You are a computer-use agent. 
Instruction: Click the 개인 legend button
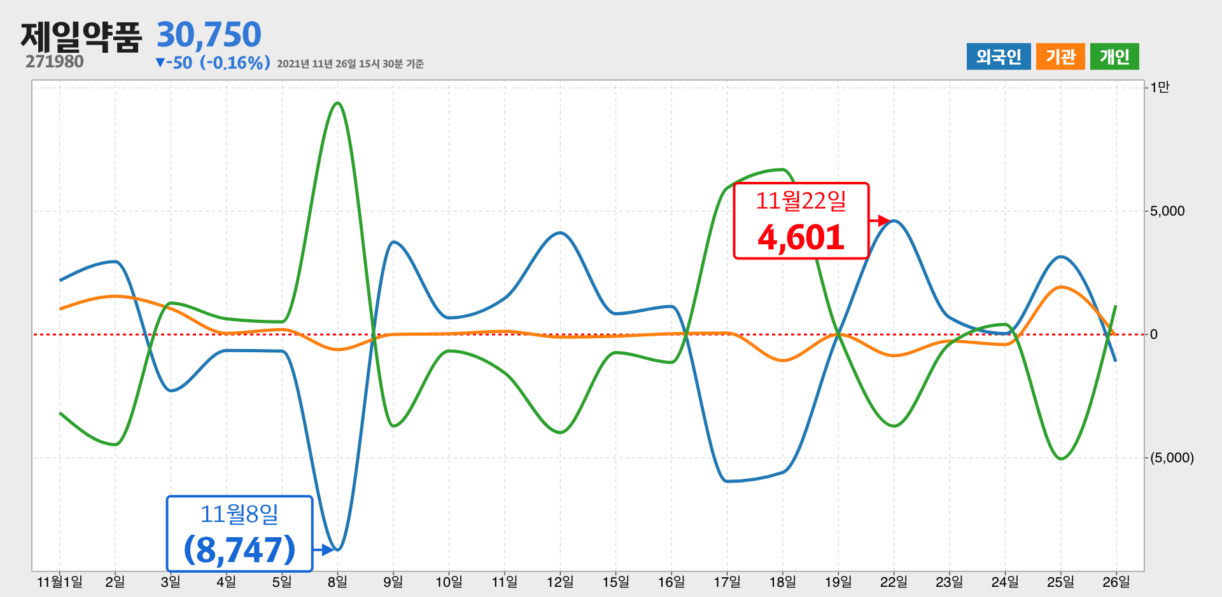coord(1114,57)
